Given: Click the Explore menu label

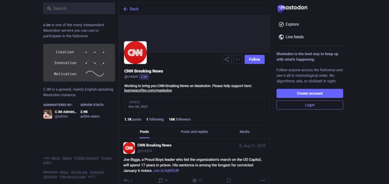Looking at the screenshot, I should pyautogui.click(x=292, y=24).
